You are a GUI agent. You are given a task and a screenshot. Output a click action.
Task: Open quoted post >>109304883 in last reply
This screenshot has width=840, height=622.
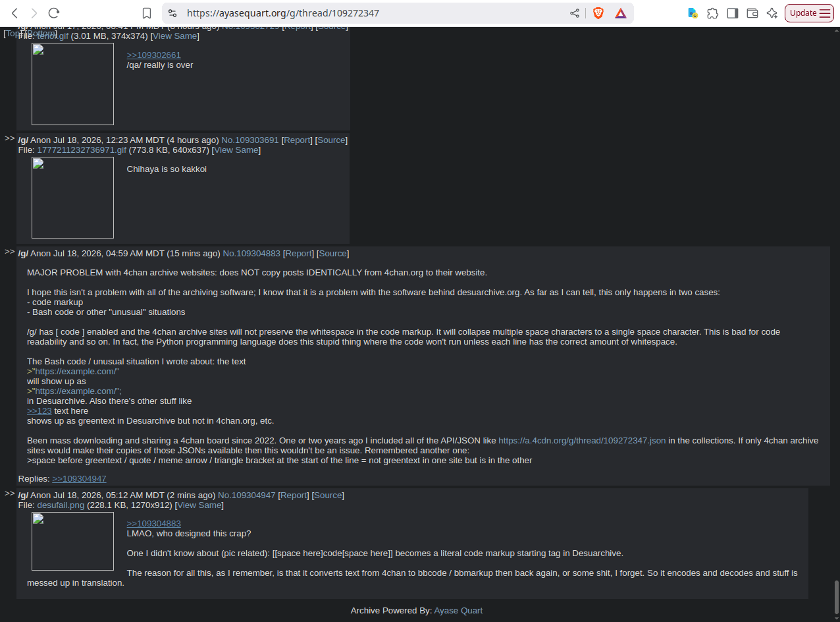coord(153,524)
